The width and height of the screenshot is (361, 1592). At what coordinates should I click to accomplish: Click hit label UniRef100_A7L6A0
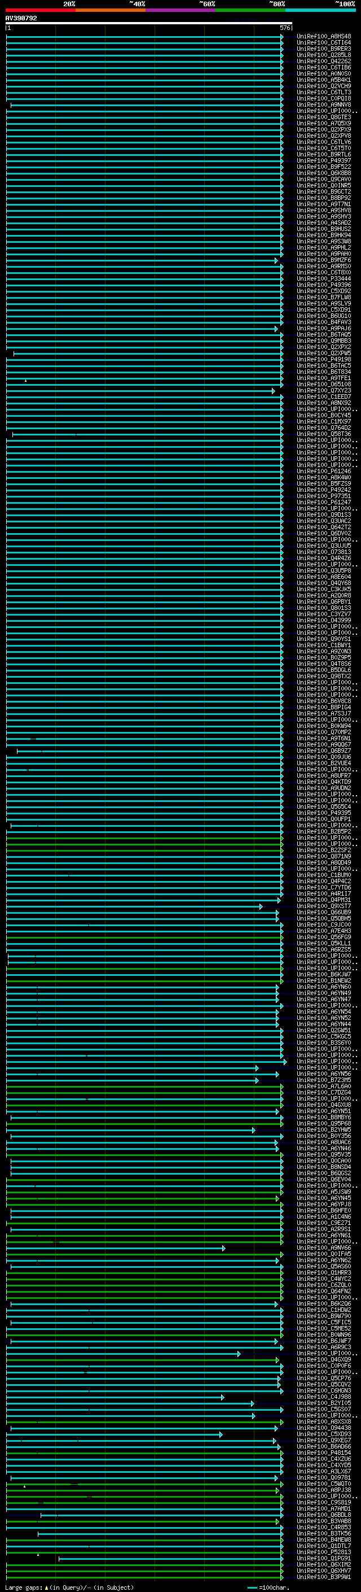[324, 1087]
